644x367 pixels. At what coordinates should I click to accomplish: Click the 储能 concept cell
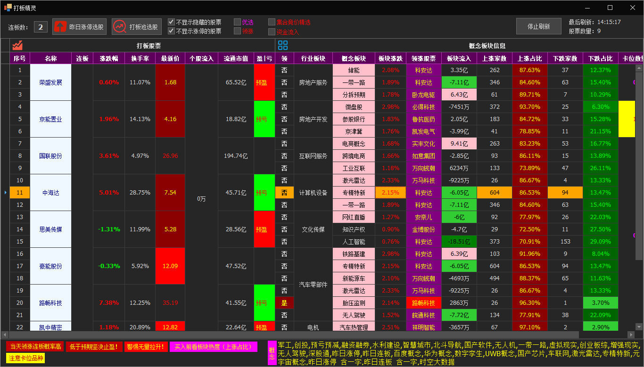click(x=354, y=70)
